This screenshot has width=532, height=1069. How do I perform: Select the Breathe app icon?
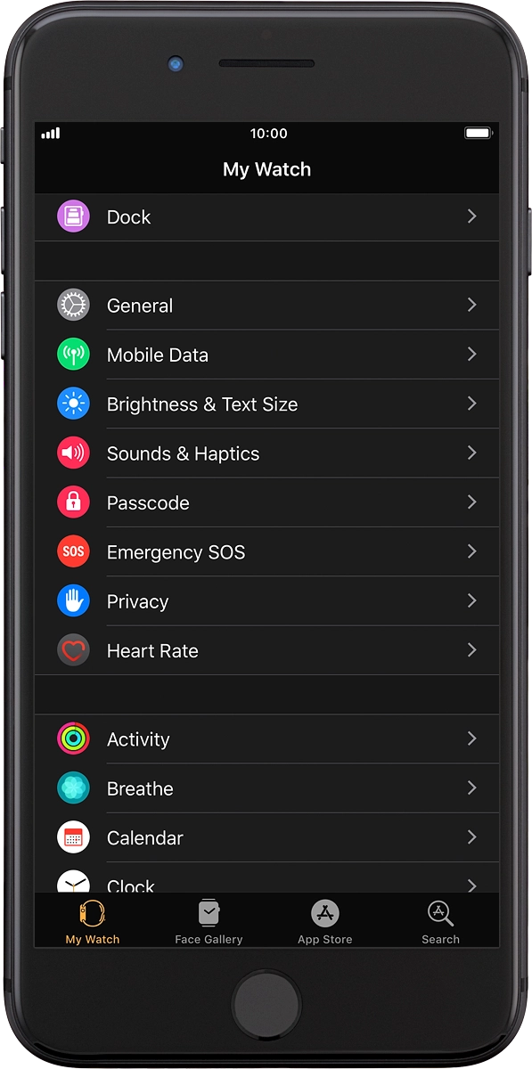click(73, 787)
